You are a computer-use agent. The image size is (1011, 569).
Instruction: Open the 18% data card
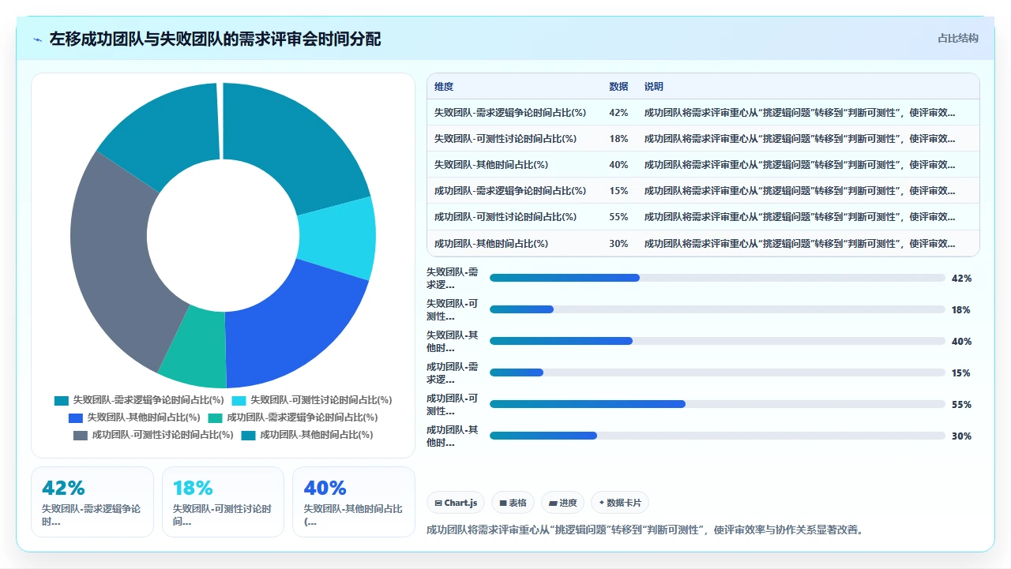point(223,502)
